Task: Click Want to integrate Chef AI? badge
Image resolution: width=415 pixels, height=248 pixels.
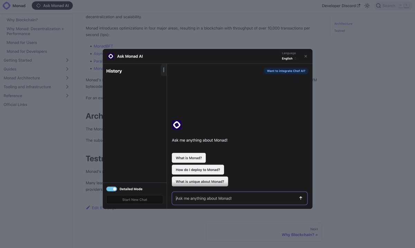Action: (286, 71)
